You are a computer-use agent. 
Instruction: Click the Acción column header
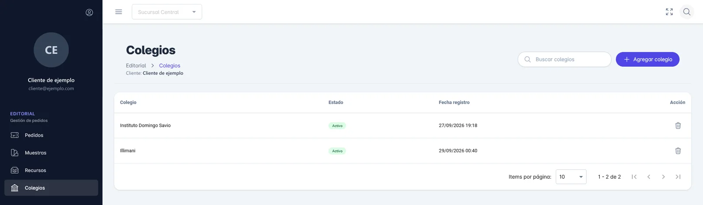tap(678, 102)
